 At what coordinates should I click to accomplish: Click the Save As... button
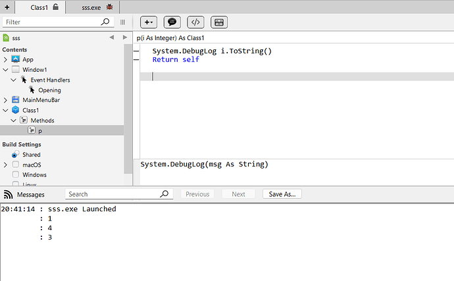pyautogui.click(x=282, y=194)
